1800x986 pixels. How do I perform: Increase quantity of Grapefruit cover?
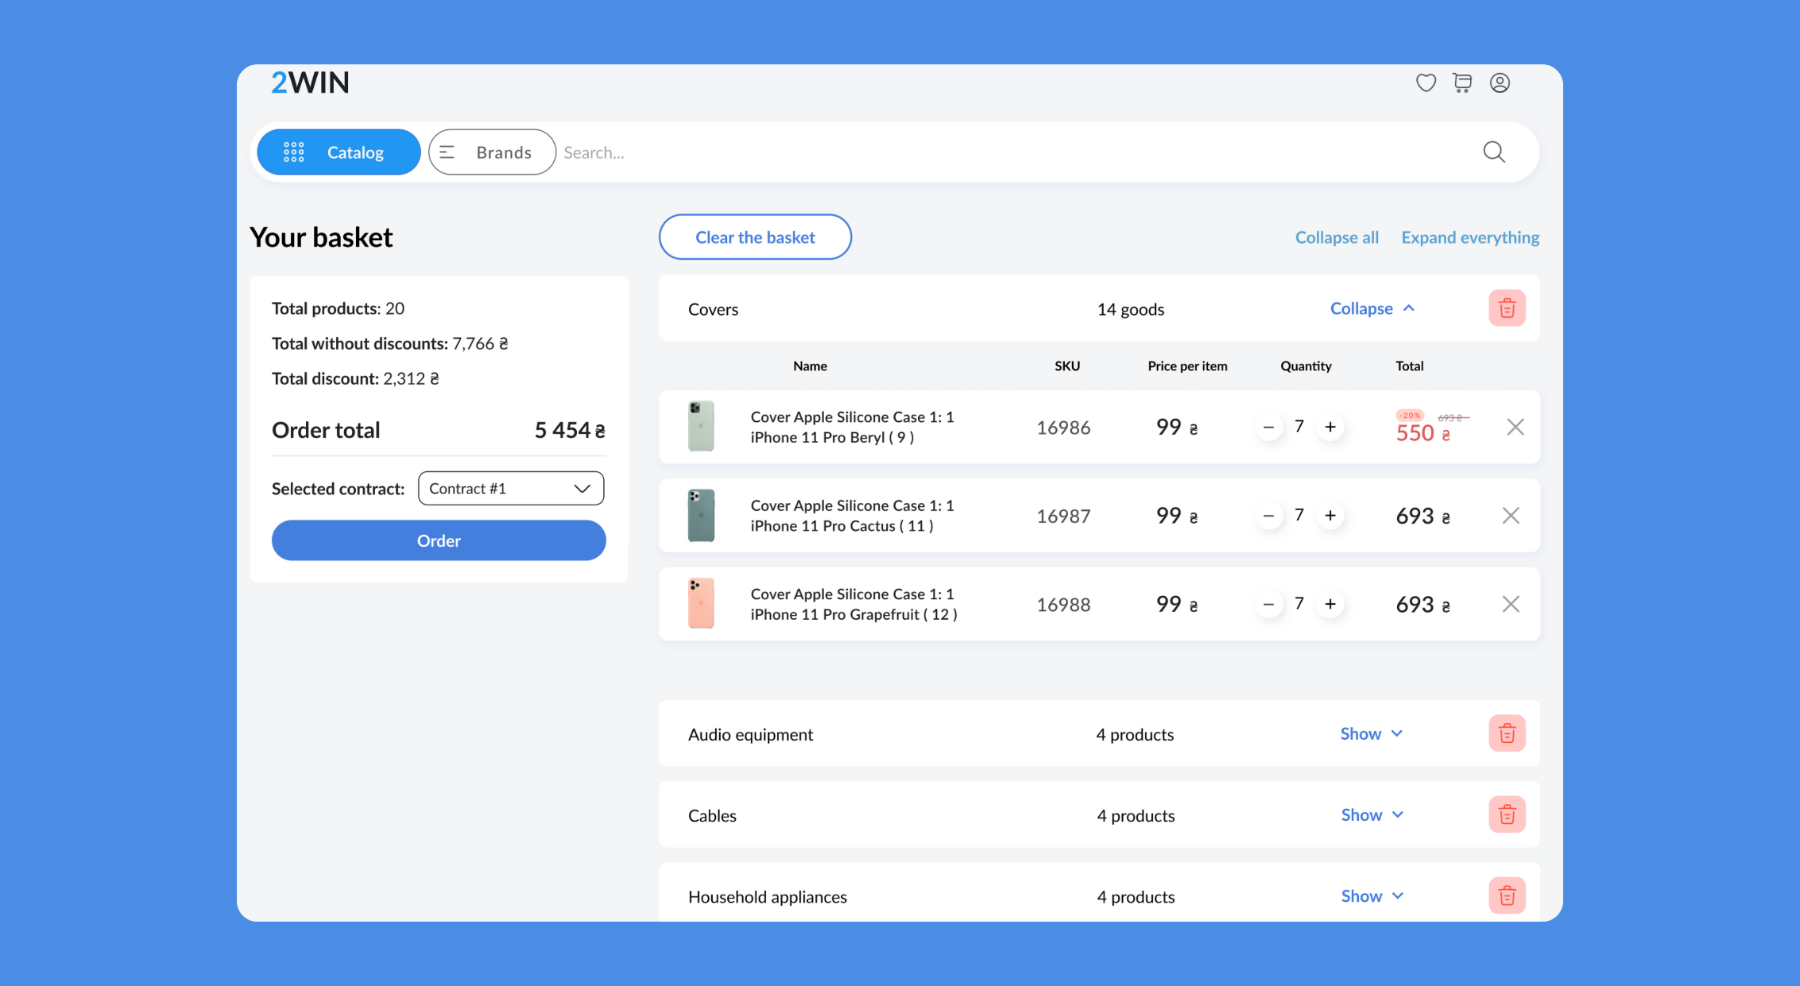coord(1330,604)
